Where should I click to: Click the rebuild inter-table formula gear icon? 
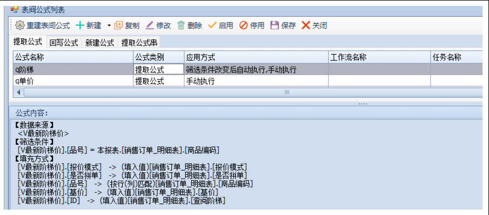click(x=19, y=25)
